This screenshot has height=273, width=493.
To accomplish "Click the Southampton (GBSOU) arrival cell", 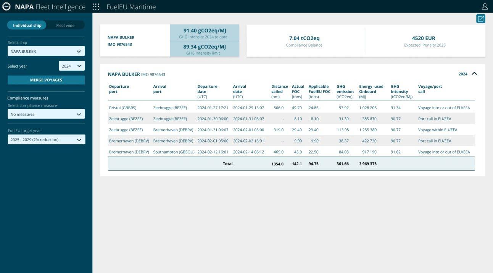I will click(174, 152).
